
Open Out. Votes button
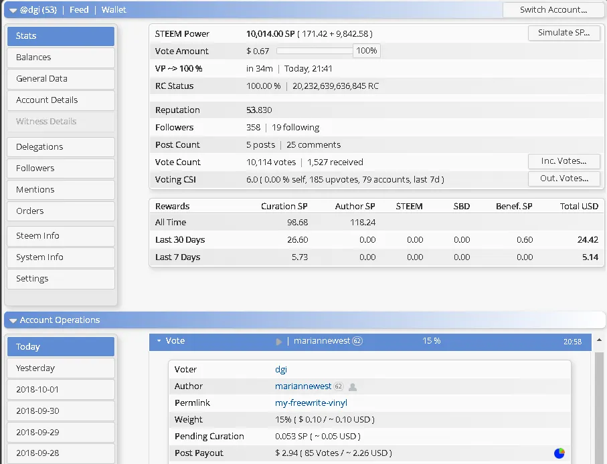[x=563, y=179]
